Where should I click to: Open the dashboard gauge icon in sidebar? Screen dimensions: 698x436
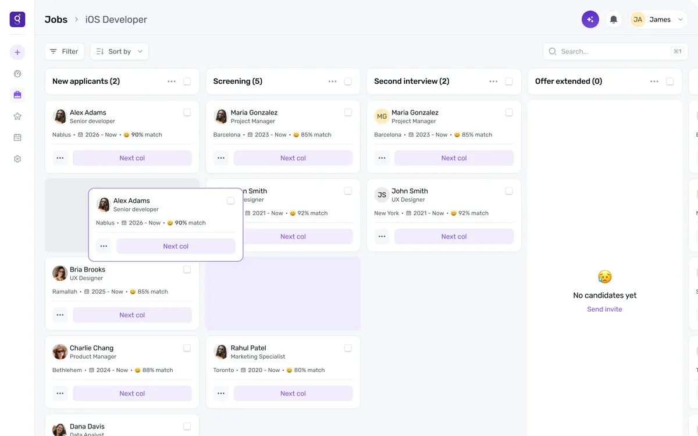17,74
